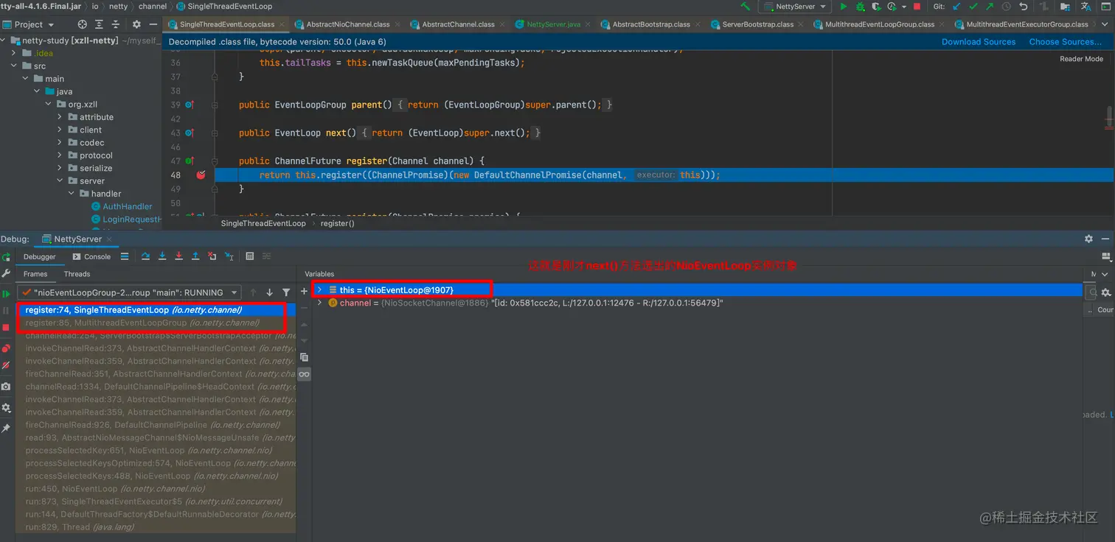Expand the codec folder in Project tree
The height and width of the screenshot is (542, 1115).
[60, 143]
